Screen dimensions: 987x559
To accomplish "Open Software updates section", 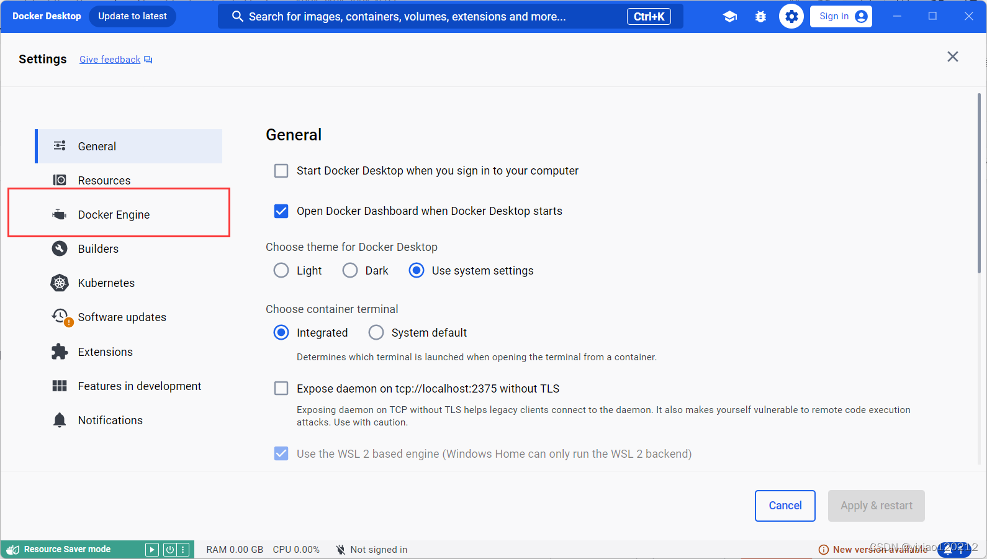I will 128,317.
